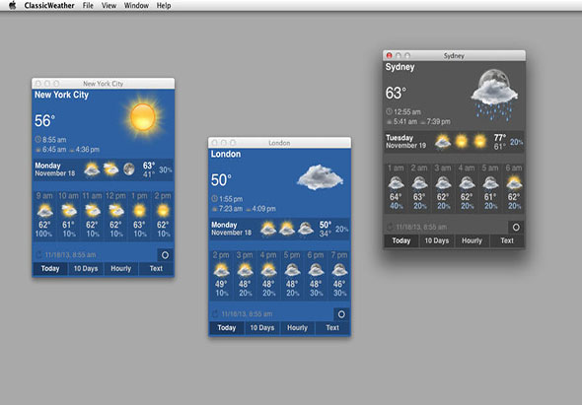
Task: Select the 6 am forecast icon in Sydney
Action: pyautogui.click(x=514, y=183)
